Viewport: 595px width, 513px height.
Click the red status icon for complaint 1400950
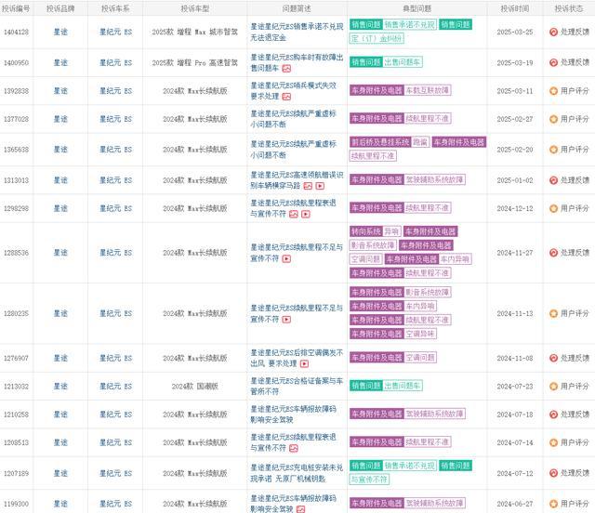[554, 62]
